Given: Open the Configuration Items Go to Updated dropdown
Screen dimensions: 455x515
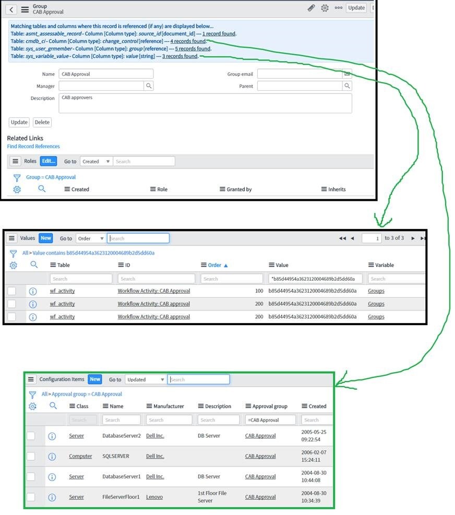Looking at the screenshot, I should pos(146,379).
